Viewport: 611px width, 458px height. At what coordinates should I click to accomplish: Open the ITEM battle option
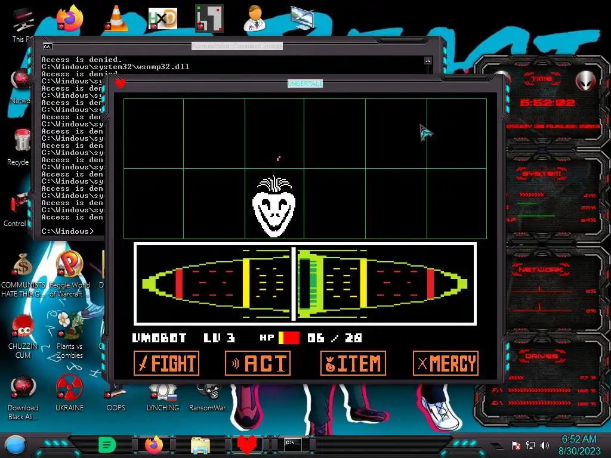click(x=353, y=363)
